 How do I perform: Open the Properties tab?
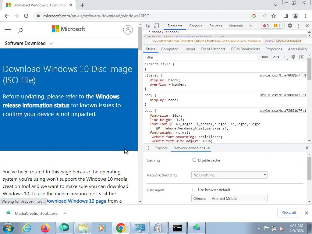pos(274,49)
